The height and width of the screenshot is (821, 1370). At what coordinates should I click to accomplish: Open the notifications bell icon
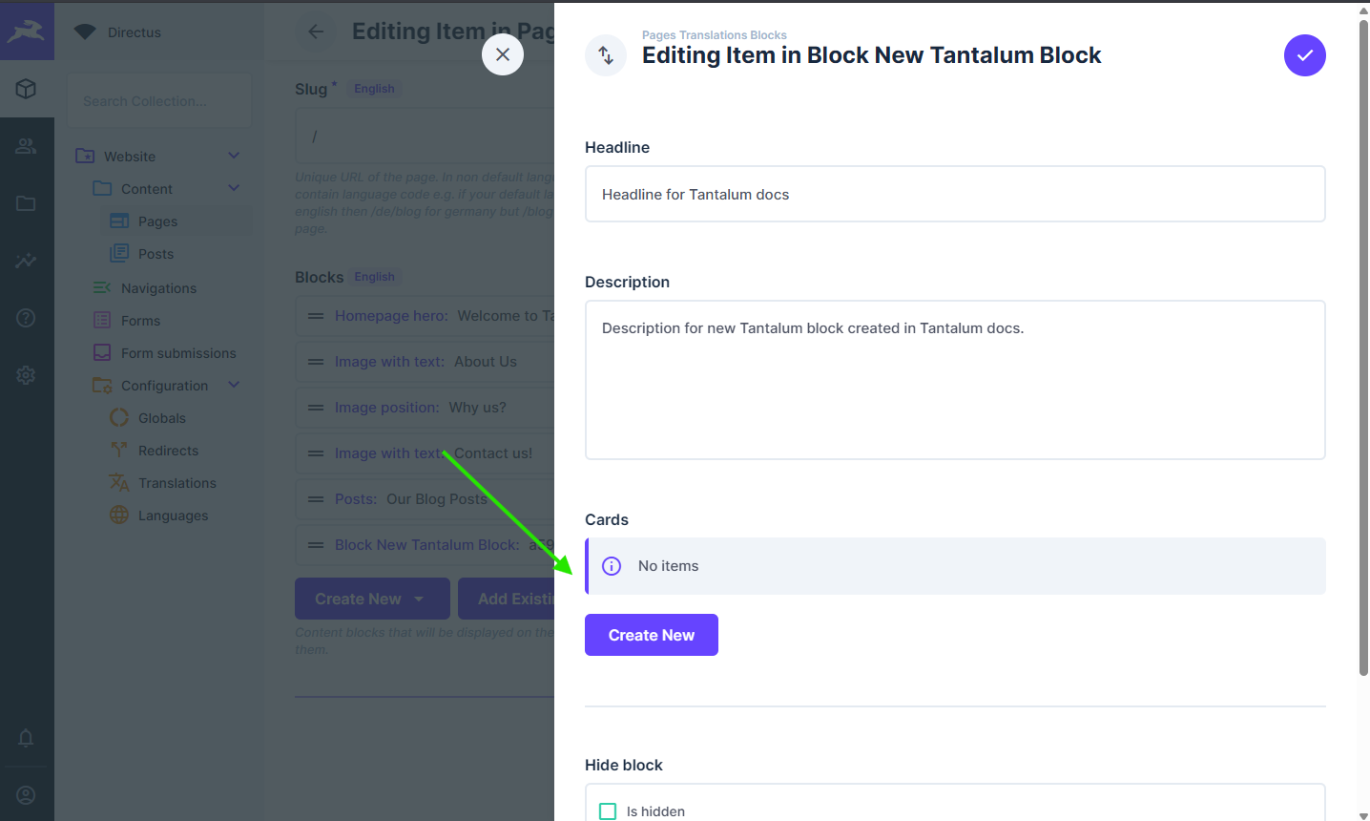(27, 738)
